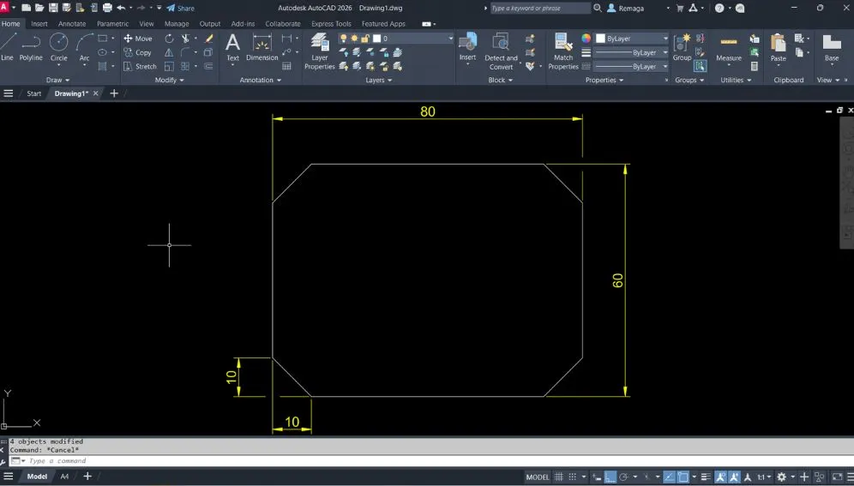
Task: Open the annotation scale 1:1 dropdown
Action: click(761, 477)
